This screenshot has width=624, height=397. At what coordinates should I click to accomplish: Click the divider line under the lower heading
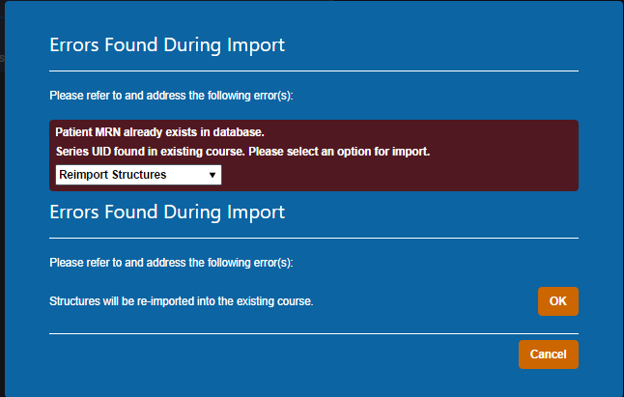coord(313,237)
